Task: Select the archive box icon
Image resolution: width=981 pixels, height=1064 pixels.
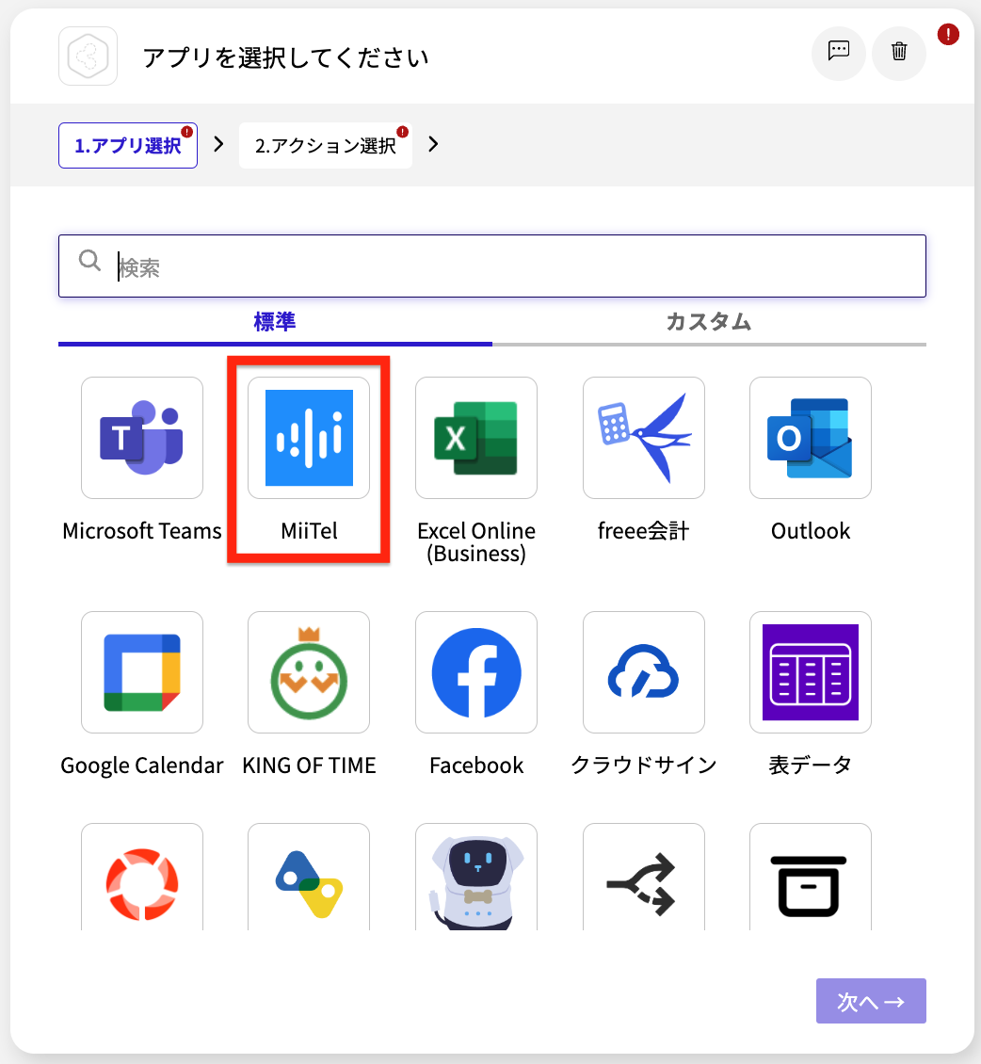Action: (811, 878)
